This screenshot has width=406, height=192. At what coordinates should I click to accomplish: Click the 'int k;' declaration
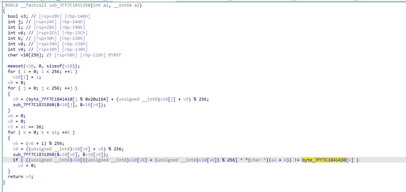coord(15,38)
